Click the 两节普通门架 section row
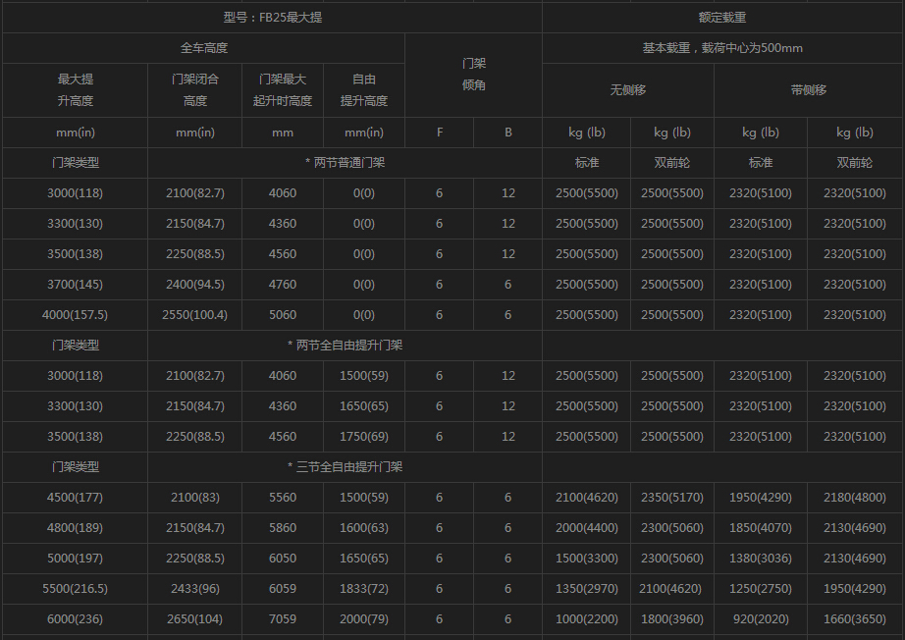The image size is (905, 640). [345, 163]
